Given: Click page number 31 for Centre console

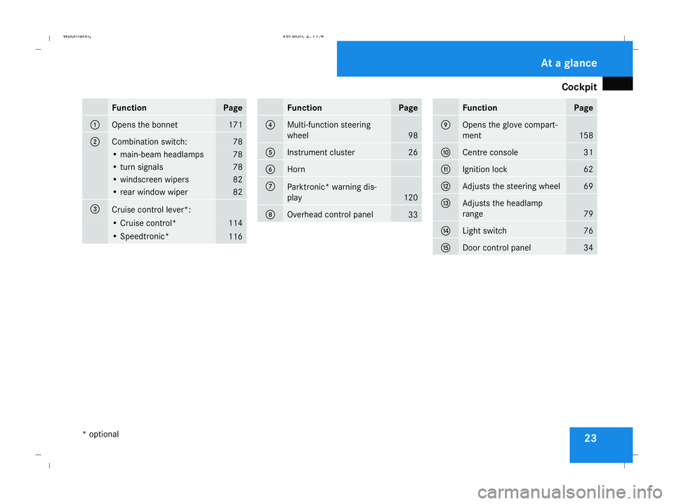Looking at the screenshot, I should (x=588, y=152).
